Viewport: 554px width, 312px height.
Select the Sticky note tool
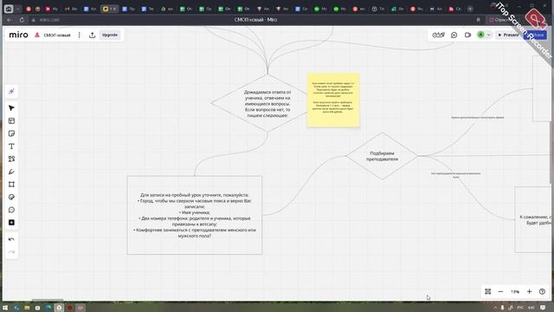click(x=11, y=133)
